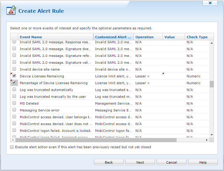Open Help for alert rules
The height and width of the screenshot is (171, 224).
(203, 162)
